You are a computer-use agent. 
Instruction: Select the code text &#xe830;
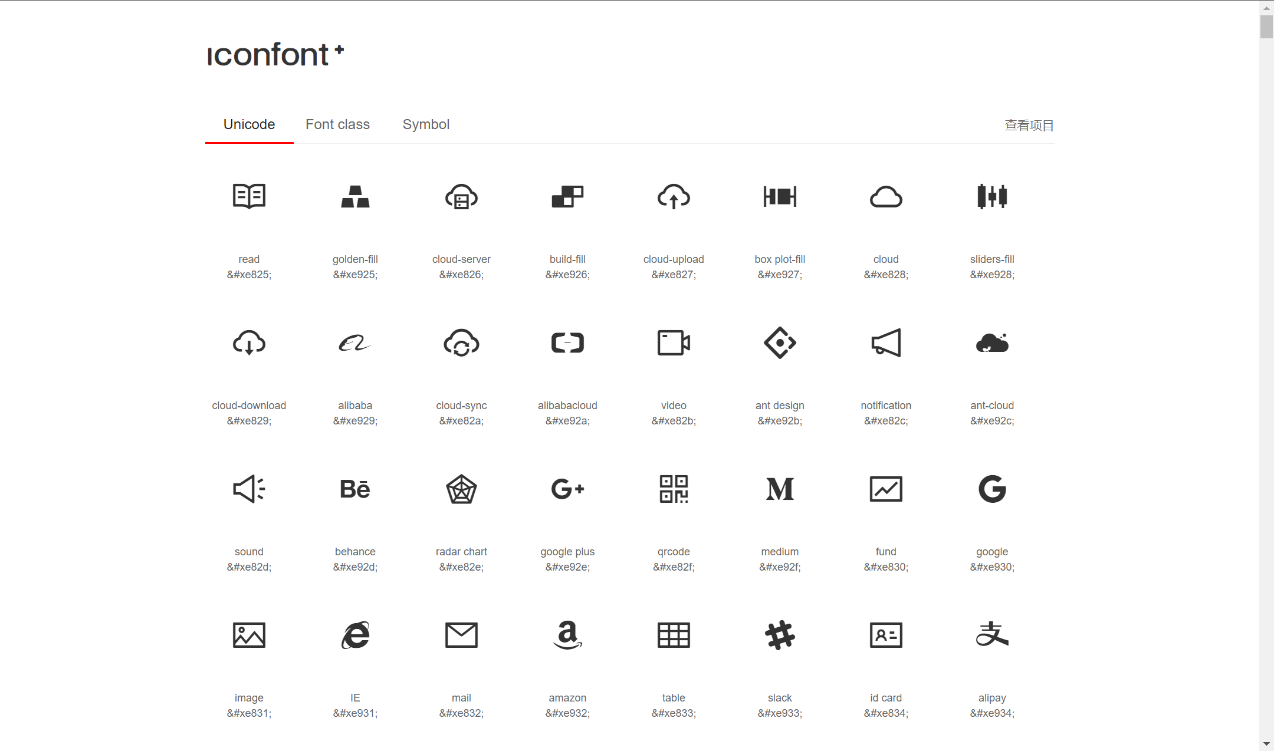click(x=886, y=567)
